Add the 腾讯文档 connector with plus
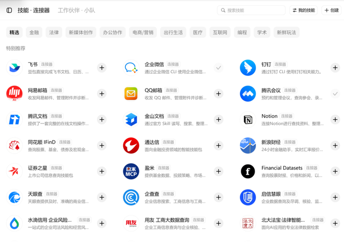This screenshot has height=242, width=344. (x=102, y=120)
